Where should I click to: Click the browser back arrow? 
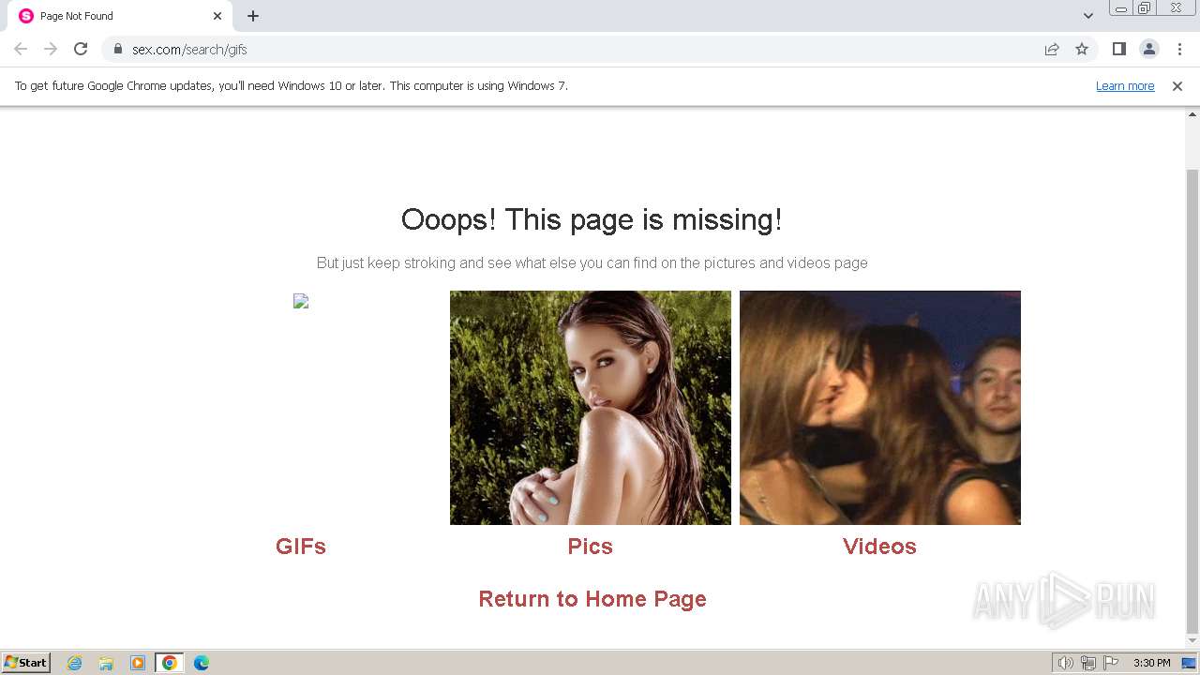pos(21,49)
